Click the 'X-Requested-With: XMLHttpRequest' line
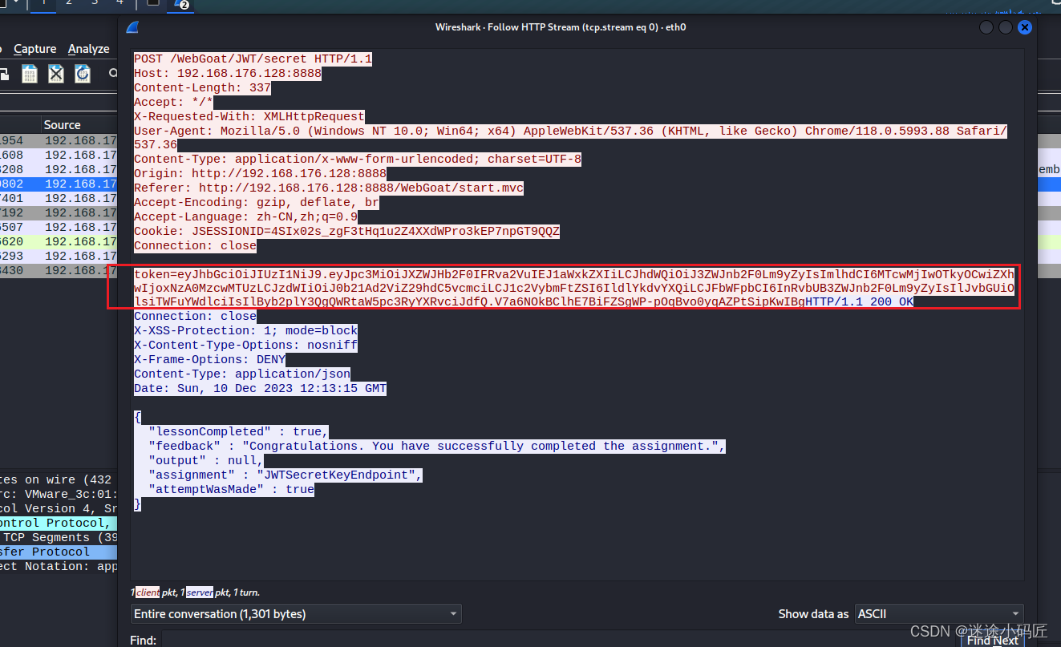The width and height of the screenshot is (1061, 647). [x=249, y=116]
